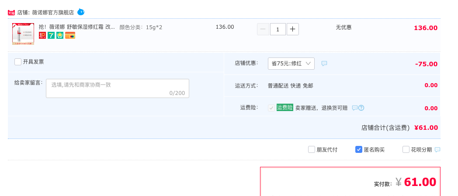This screenshot has height=196, width=458.
Task: Click the 无优惠 discount text
Action: tap(343, 27)
